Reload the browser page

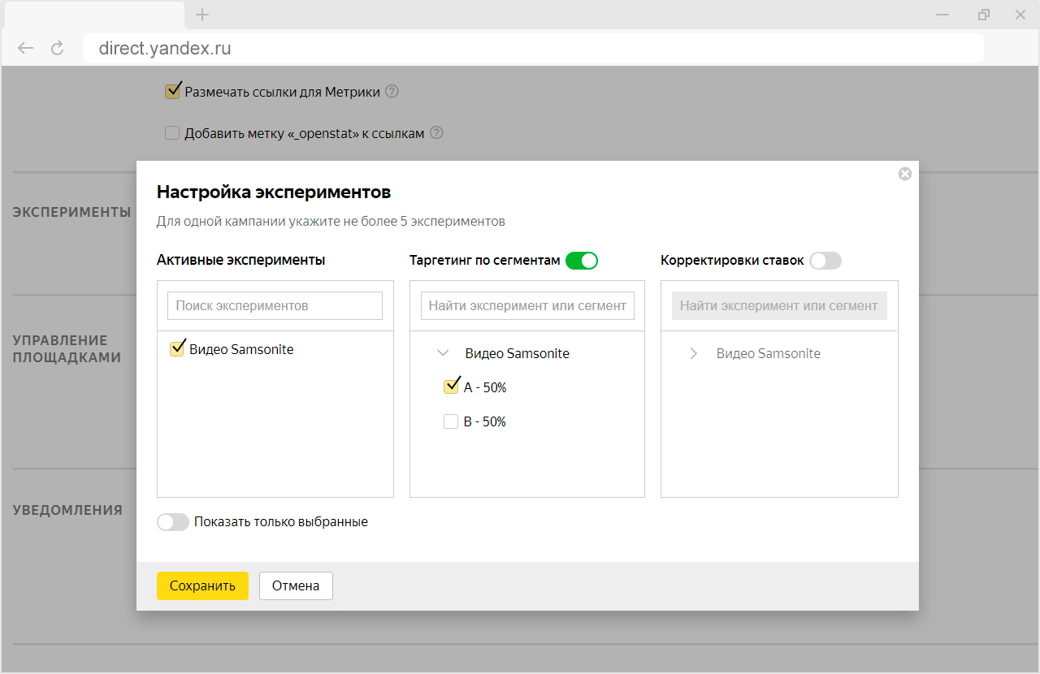click(58, 48)
